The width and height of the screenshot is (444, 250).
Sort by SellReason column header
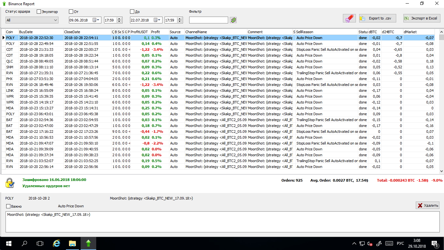tap(327, 32)
